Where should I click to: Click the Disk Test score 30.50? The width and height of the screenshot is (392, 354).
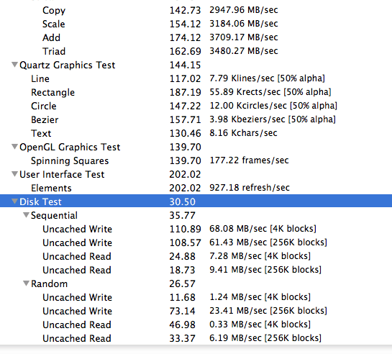182,201
